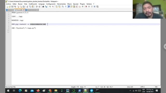
Task: Click the Save recorded macro icon
Action: click(98, 7)
